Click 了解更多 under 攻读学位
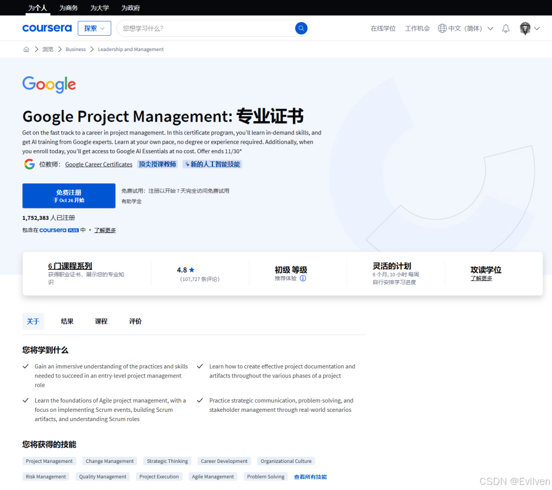Screen dimensions: 552x490 tap(481, 278)
